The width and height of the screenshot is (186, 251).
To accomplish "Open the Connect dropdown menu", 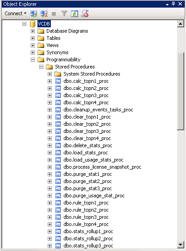I will pyautogui.click(x=16, y=13).
